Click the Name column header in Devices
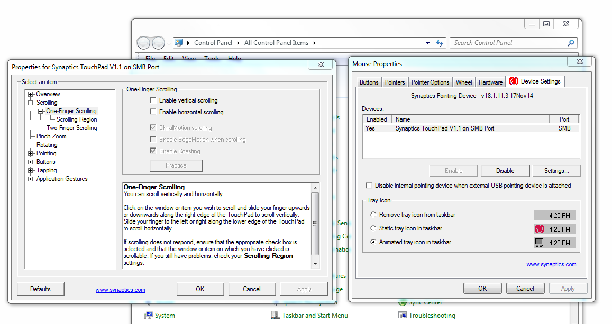The height and width of the screenshot is (324, 612). click(x=470, y=119)
